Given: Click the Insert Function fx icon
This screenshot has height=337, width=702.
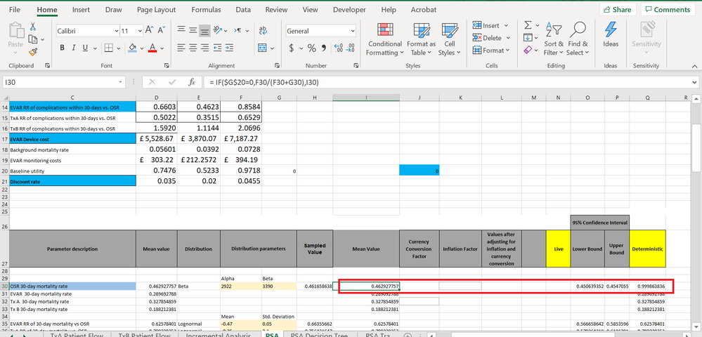Looking at the screenshot, I should [192, 82].
